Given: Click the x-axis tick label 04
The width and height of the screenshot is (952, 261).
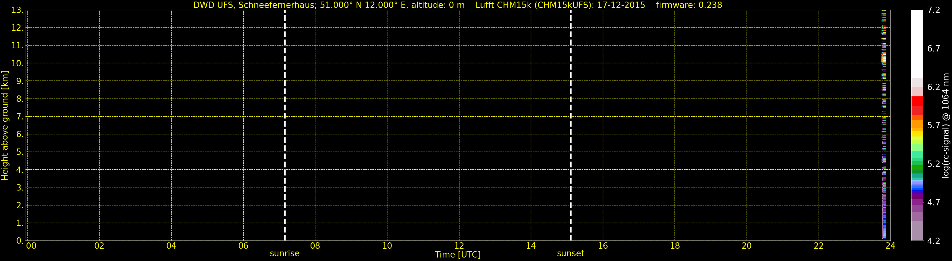Looking at the screenshot, I should (x=171, y=246).
